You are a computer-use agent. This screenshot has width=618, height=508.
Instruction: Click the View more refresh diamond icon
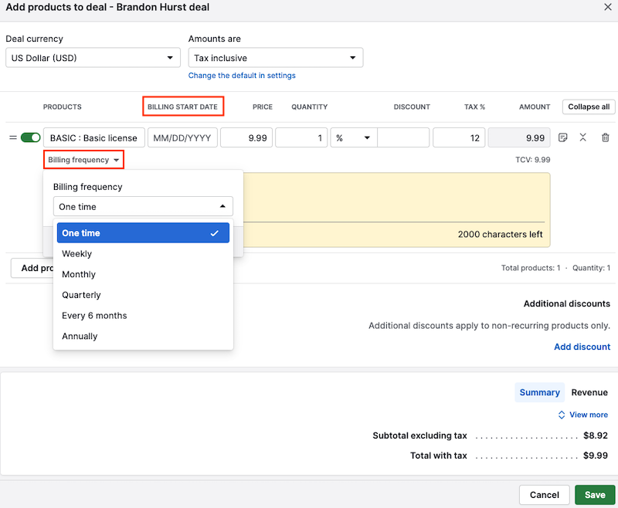coord(562,415)
